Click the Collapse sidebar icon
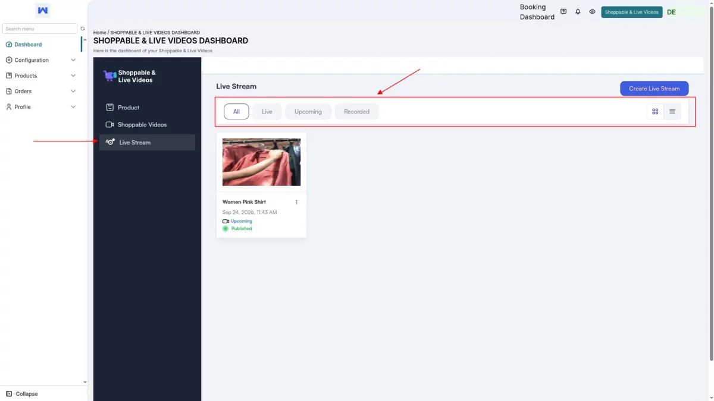The height and width of the screenshot is (401, 714). tap(9, 394)
